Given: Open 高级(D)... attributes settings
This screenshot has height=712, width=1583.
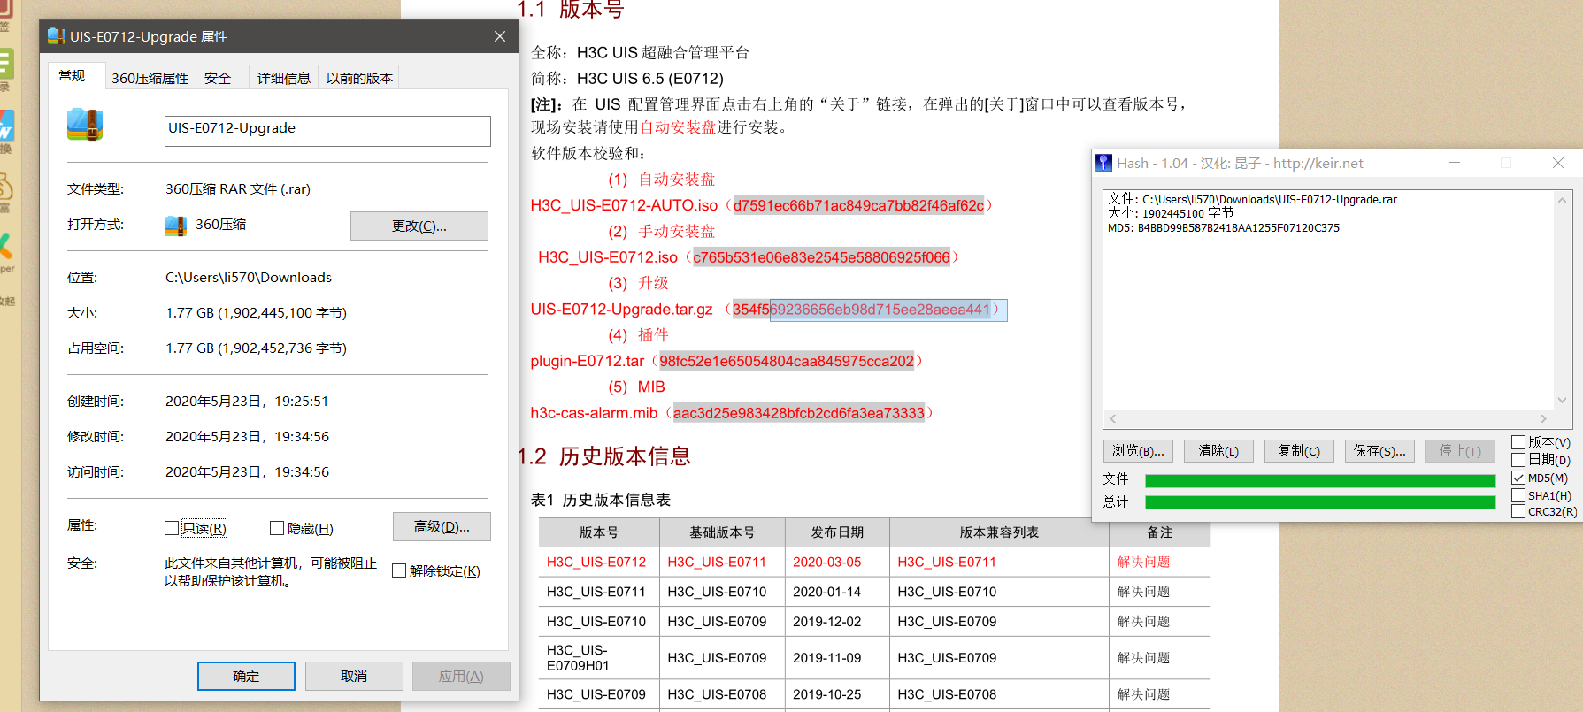Looking at the screenshot, I should pos(442,527).
